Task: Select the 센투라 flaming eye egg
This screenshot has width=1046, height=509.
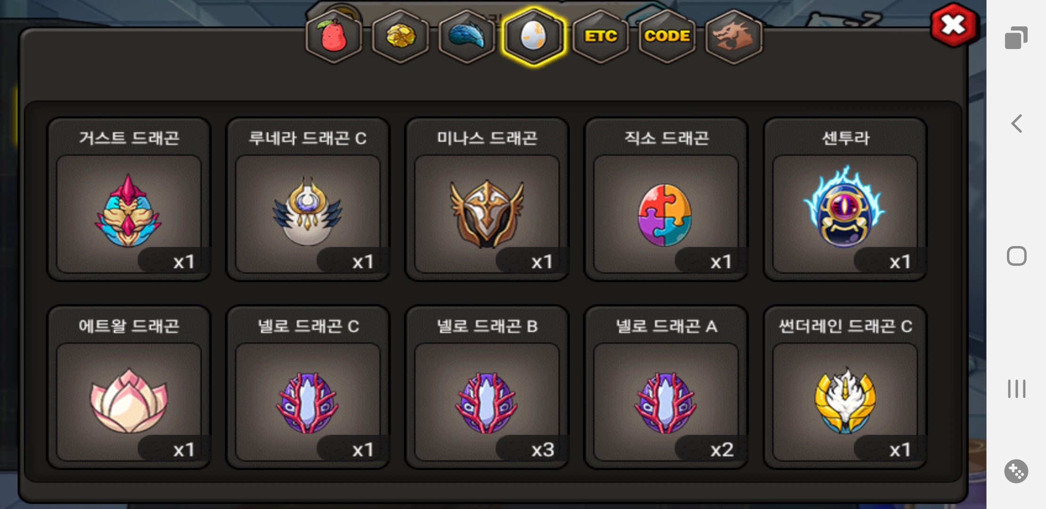Action: click(845, 199)
